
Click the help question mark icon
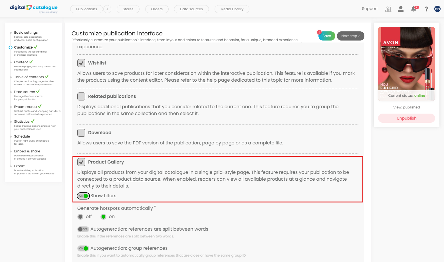(x=426, y=9)
